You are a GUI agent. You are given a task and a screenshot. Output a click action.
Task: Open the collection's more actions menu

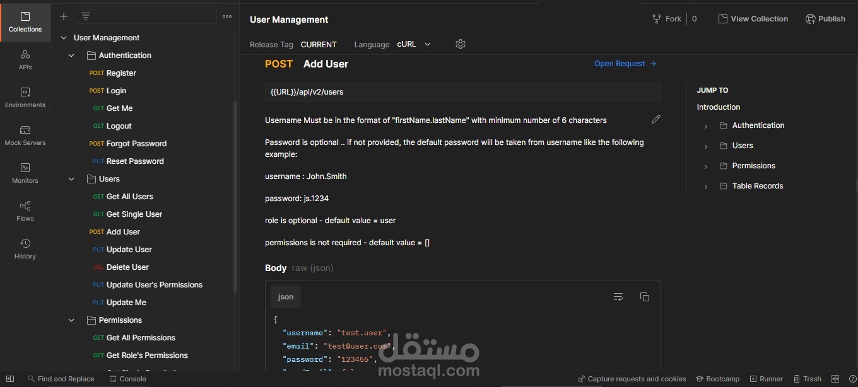pos(227,16)
